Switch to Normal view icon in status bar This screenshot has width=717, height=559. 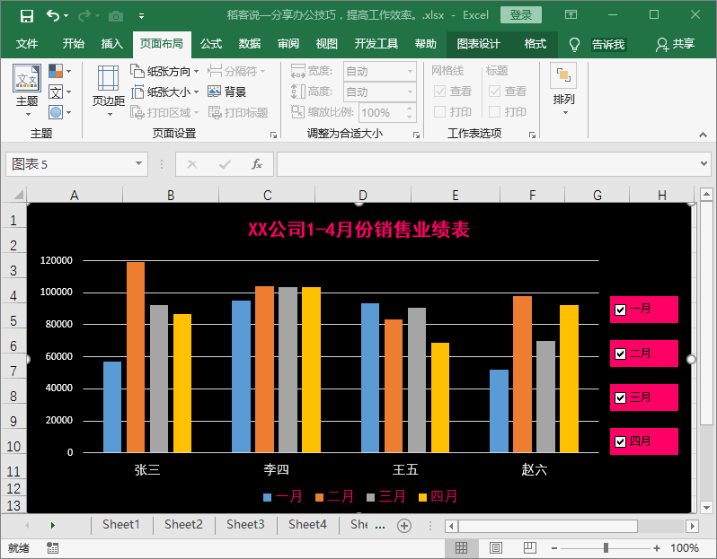(x=461, y=547)
